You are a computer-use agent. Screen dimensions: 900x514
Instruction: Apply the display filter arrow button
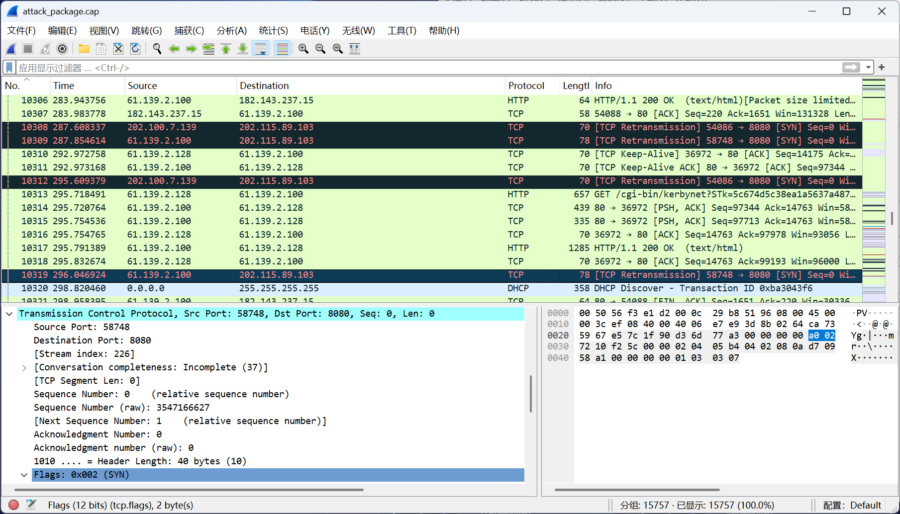[851, 67]
